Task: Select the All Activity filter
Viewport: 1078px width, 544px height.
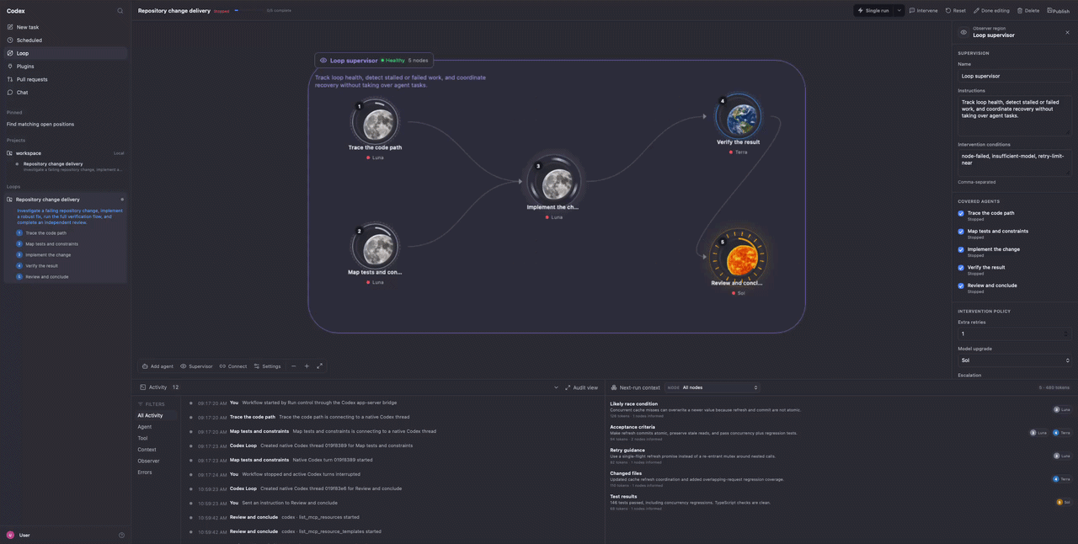Action: point(157,415)
